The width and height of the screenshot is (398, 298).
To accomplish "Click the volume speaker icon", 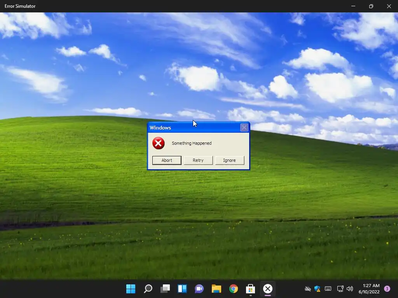I will pyautogui.click(x=350, y=289).
